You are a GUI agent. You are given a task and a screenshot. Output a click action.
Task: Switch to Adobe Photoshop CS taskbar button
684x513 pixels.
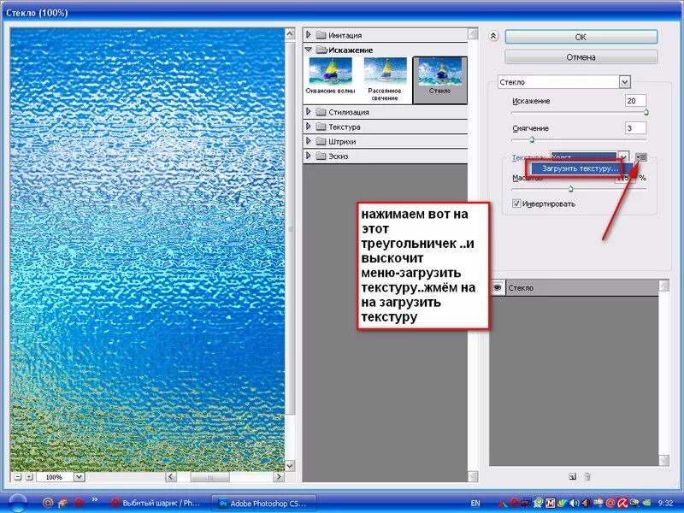[x=263, y=503]
